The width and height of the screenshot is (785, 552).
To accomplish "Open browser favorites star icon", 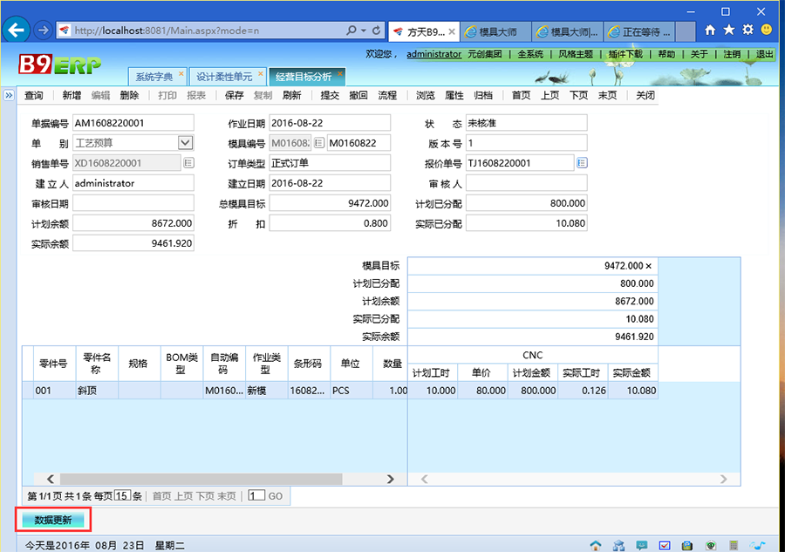I will pyautogui.click(x=729, y=30).
